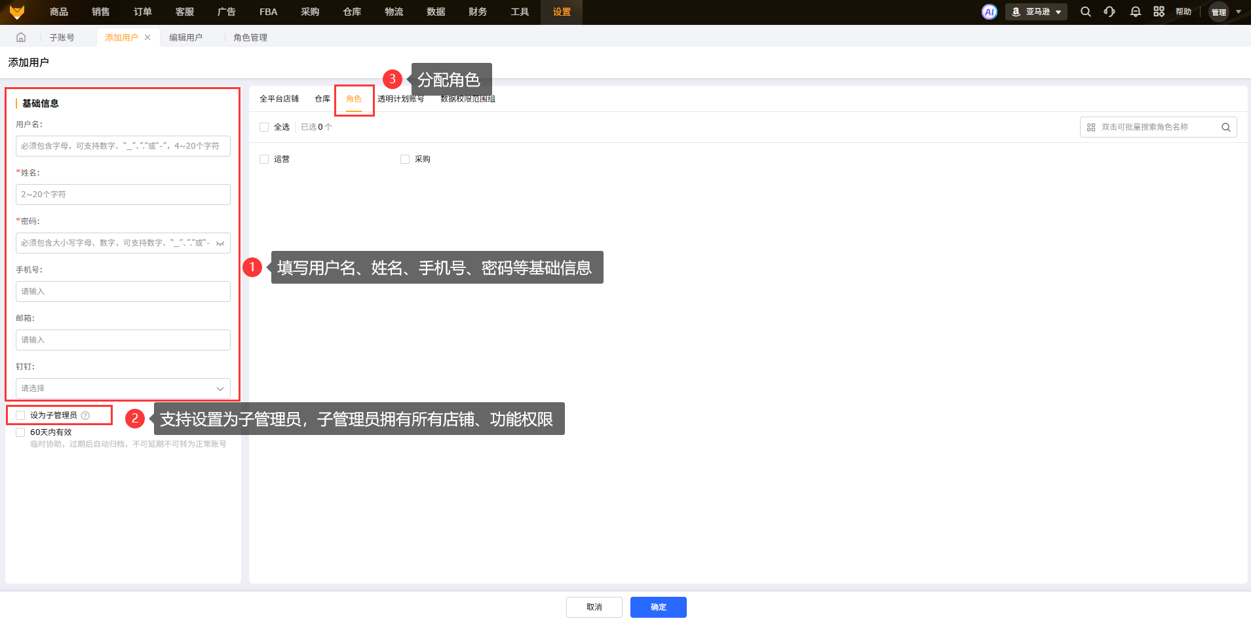This screenshot has height=623, width=1251.
Task: Open the 仓库 menu in top navigation
Action: coord(353,12)
